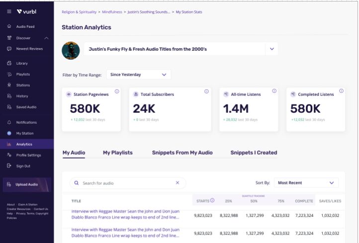This screenshot has height=243, width=359.
Task: Open Notifications in the sidebar
Action: (x=26, y=122)
